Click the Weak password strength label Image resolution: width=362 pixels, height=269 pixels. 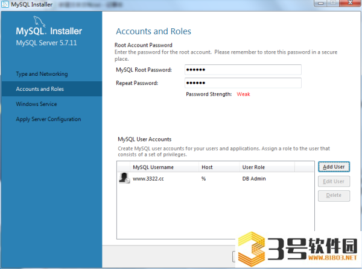tap(243, 94)
